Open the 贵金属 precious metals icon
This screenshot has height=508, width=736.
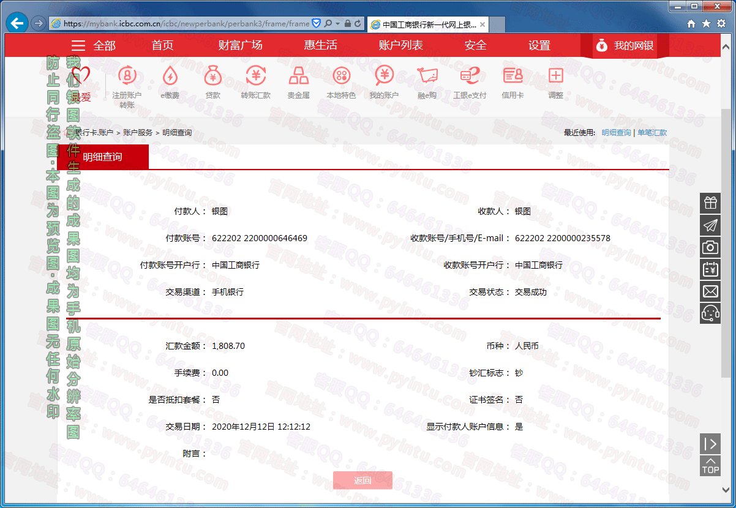coord(298,76)
